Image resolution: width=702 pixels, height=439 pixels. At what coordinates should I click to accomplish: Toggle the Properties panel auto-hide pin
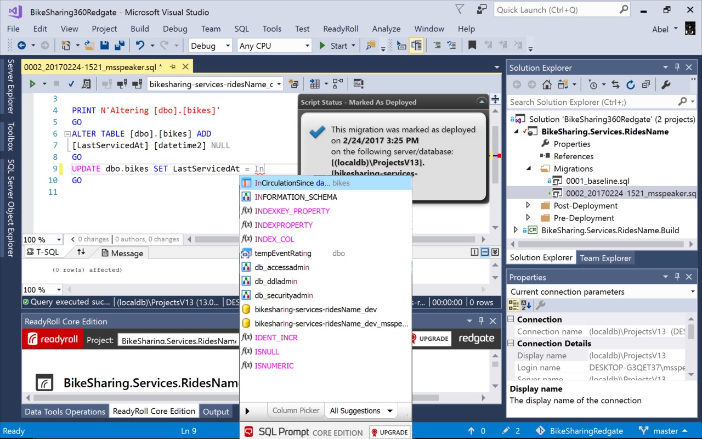tap(677, 277)
